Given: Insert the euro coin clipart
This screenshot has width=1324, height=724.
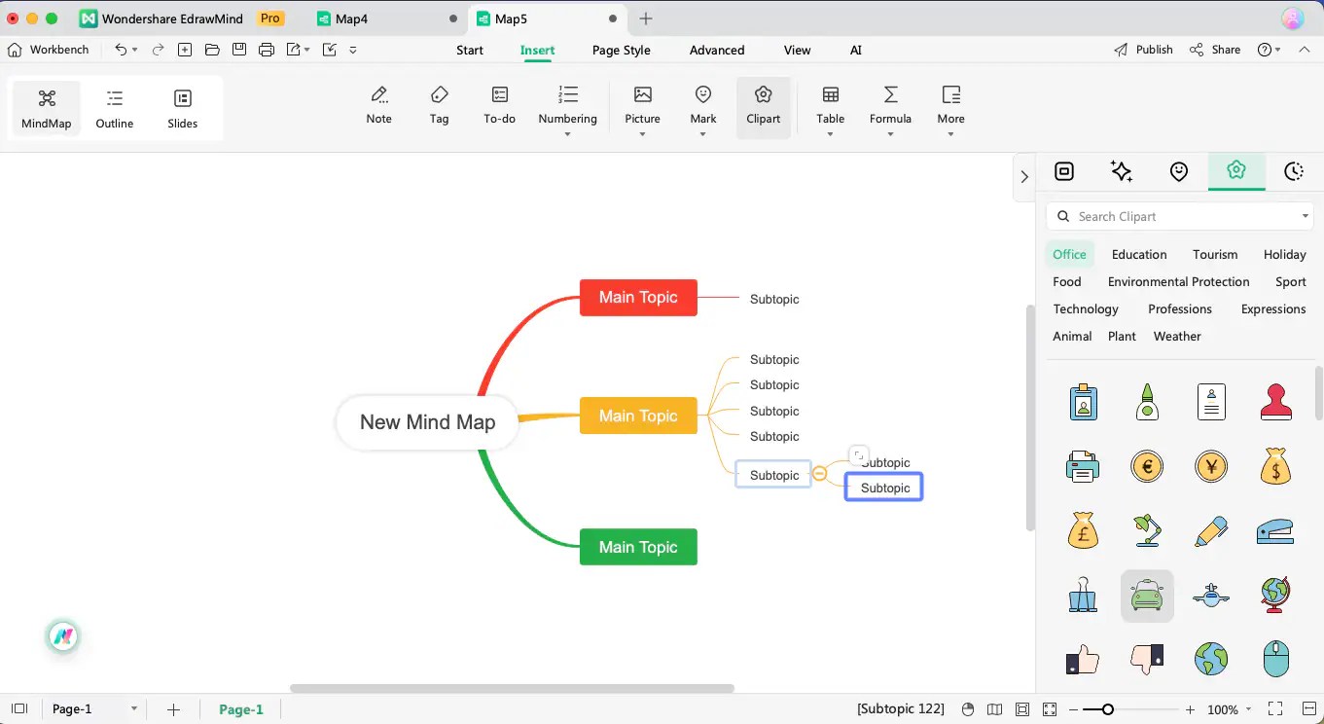Looking at the screenshot, I should [x=1148, y=467].
